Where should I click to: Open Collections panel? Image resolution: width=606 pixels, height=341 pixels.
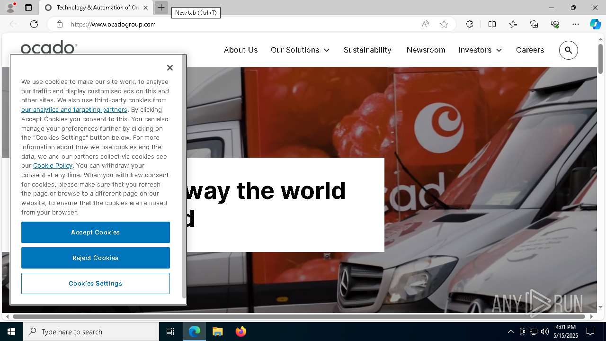click(x=534, y=24)
